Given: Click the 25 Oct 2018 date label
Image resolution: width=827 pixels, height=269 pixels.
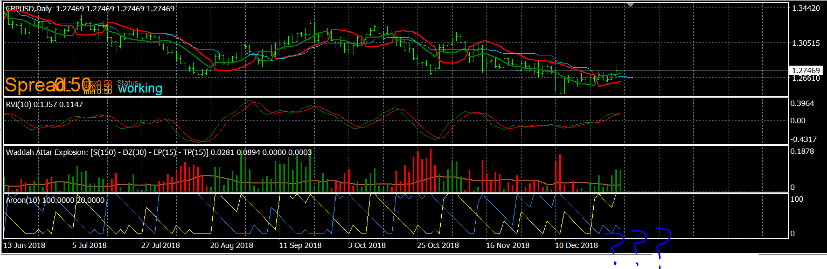Looking at the screenshot, I should pos(439,245).
